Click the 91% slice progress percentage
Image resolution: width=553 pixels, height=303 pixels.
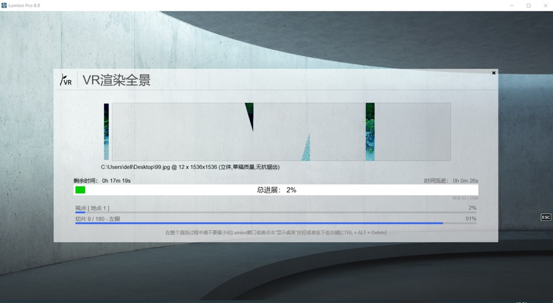470,218
